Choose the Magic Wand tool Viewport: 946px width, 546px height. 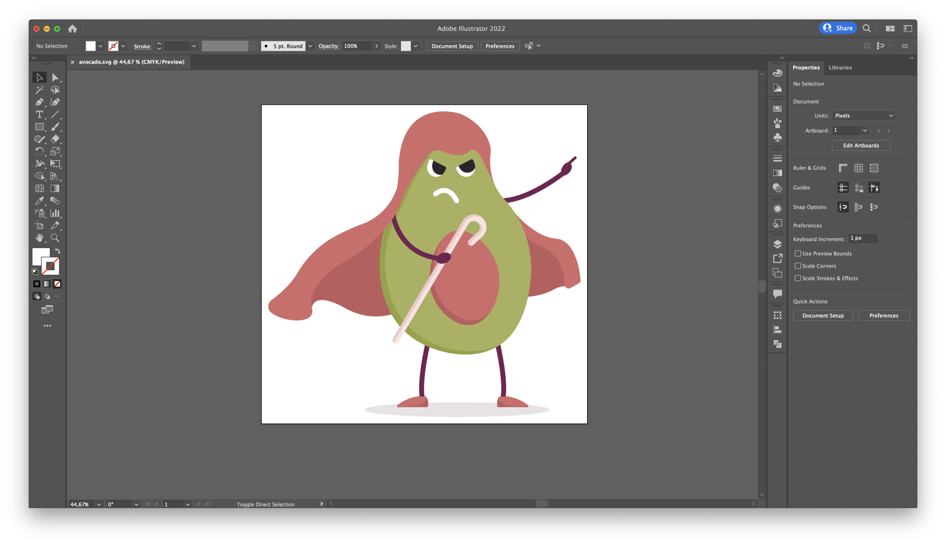(39, 90)
